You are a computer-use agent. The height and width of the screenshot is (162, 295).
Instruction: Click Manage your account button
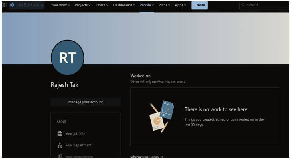tap(86, 102)
